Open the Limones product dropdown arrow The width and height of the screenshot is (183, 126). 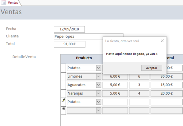click(x=99, y=76)
